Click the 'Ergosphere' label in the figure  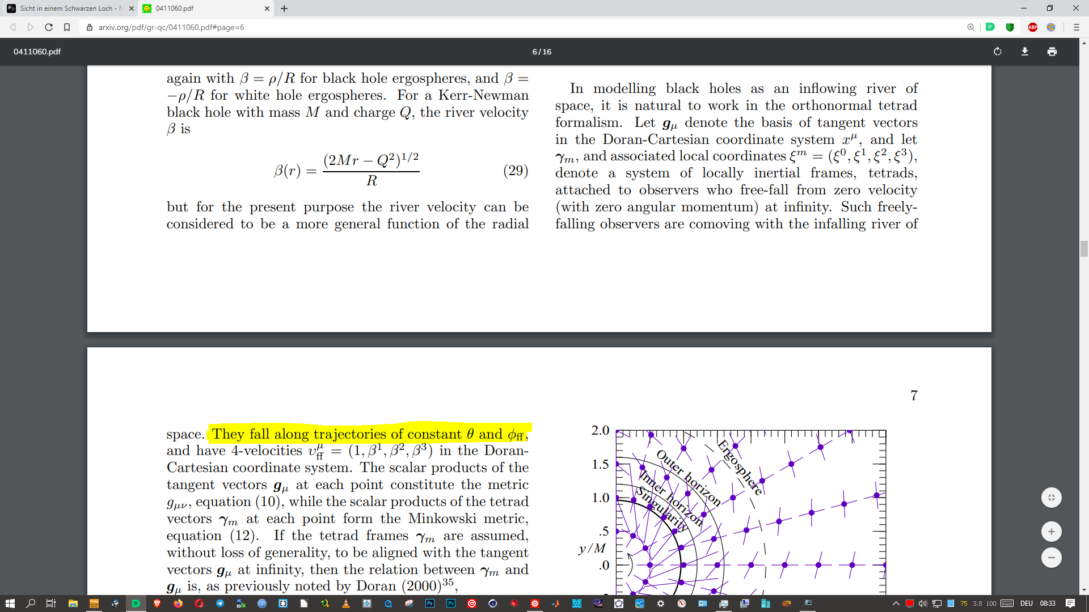point(740,467)
